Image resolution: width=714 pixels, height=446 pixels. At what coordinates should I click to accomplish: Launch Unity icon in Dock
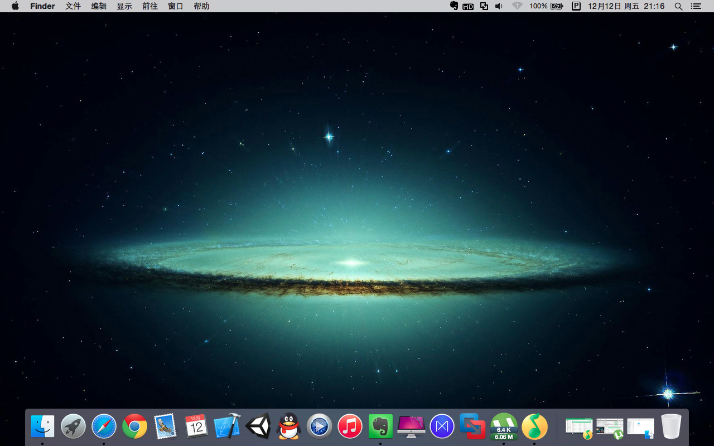coord(258,426)
